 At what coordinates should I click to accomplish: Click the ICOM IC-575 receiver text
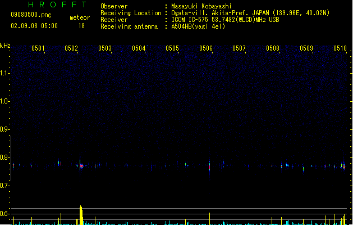pyautogui.click(x=226, y=20)
